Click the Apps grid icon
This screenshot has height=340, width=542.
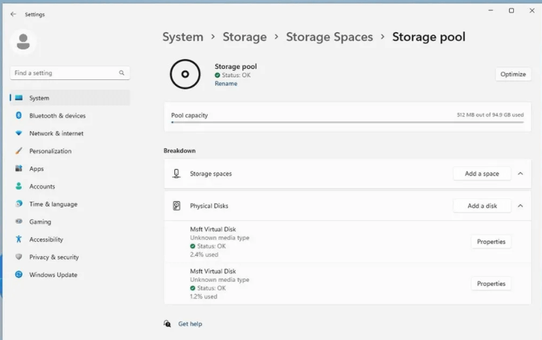18,168
